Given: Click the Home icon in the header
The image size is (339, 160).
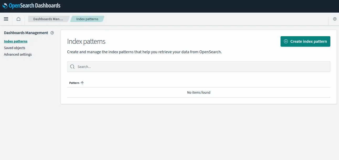Looking at the screenshot, I should pos(18,19).
